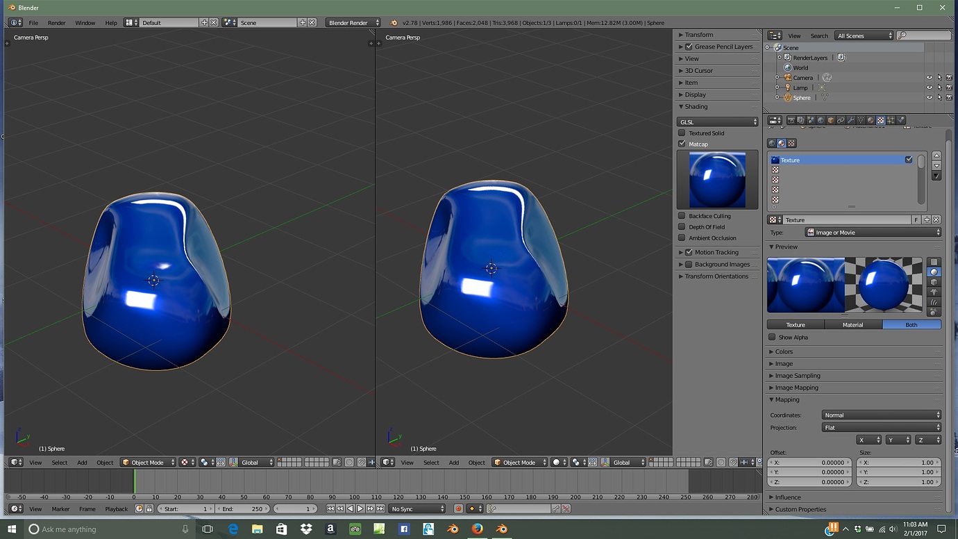Open the Blender Render engine dropdown
Viewport: 958px width, 539px height.
[353, 23]
